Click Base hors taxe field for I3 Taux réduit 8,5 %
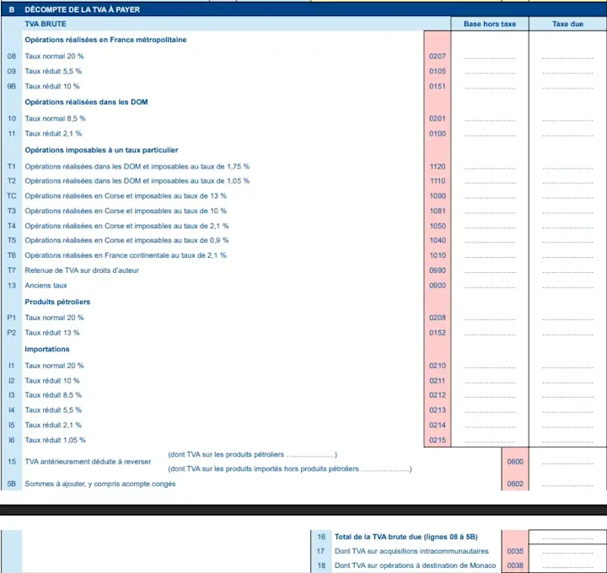This screenshot has width=607, height=573. (490, 395)
